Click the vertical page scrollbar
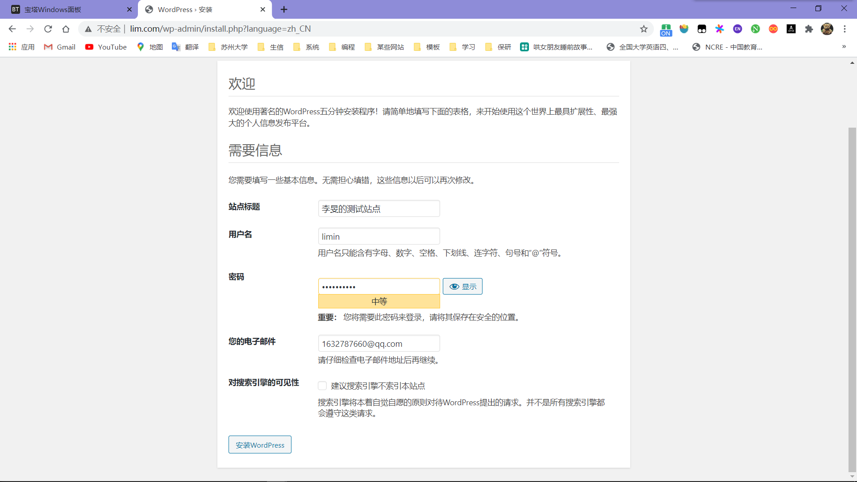The height and width of the screenshot is (482, 857). (852, 299)
